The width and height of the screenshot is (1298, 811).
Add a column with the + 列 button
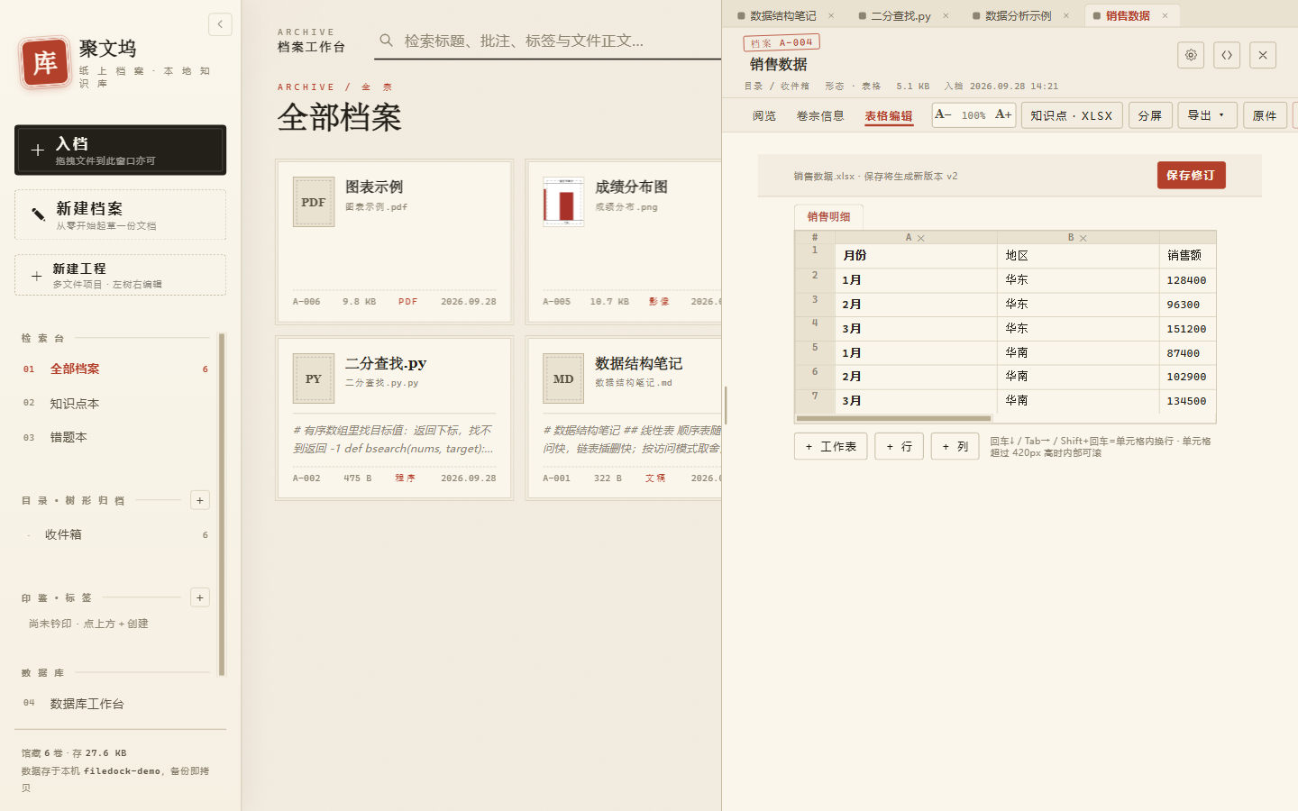(955, 446)
